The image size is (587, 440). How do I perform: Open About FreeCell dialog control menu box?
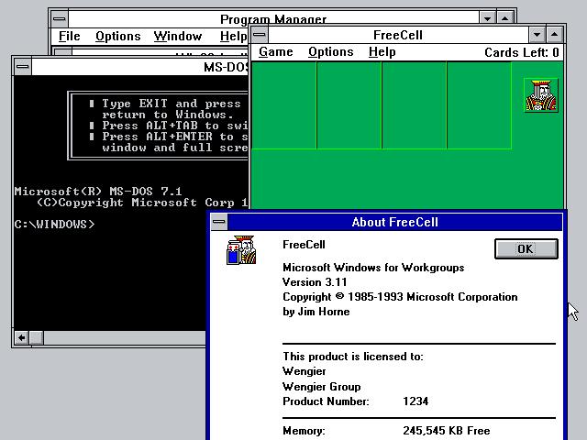tap(219, 222)
